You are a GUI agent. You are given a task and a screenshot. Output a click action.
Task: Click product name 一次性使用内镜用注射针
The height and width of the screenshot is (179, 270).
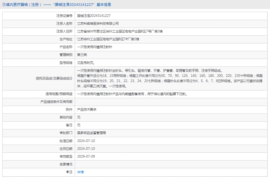(x=95, y=47)
